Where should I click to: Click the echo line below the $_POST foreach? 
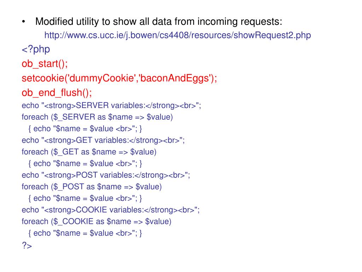pyautogui.click(x=85, y=198)
